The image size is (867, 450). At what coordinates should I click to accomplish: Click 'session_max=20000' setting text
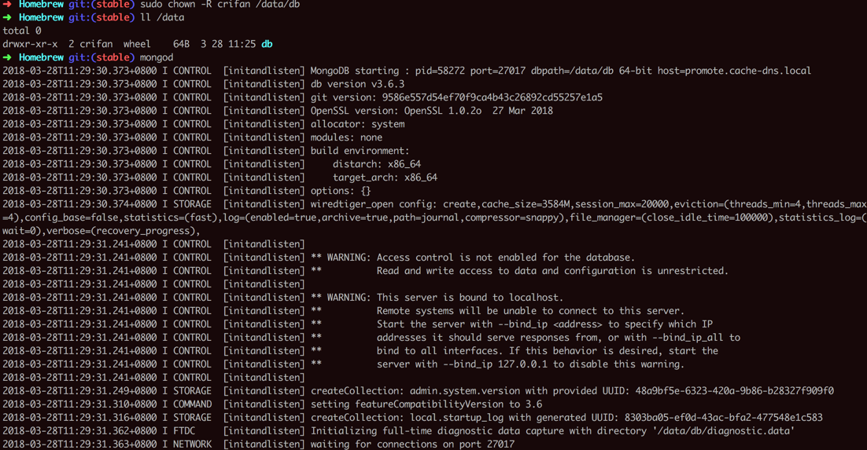pos(622,204)
